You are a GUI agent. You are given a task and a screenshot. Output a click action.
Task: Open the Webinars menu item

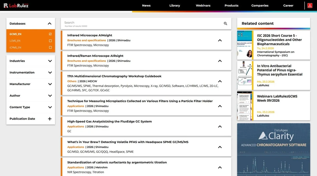203,5
